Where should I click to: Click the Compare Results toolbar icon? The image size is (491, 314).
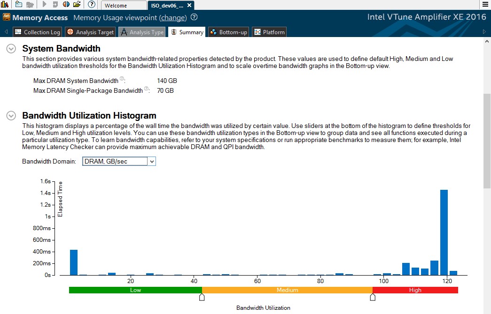coord(66,5)
